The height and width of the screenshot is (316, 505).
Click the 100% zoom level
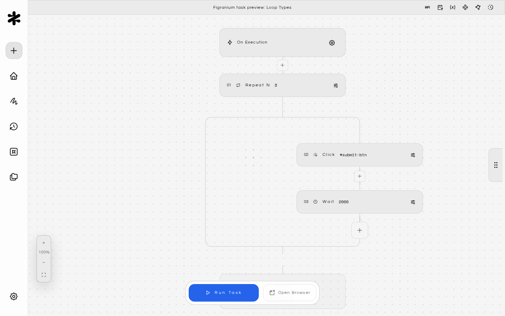pyautogui.click(x=44, y=252)
